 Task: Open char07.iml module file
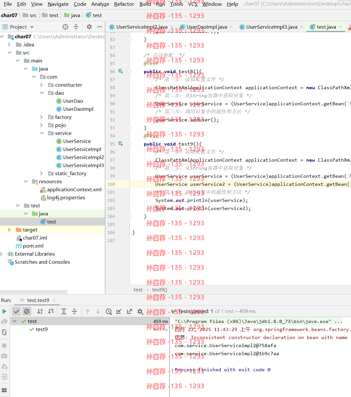32,238
